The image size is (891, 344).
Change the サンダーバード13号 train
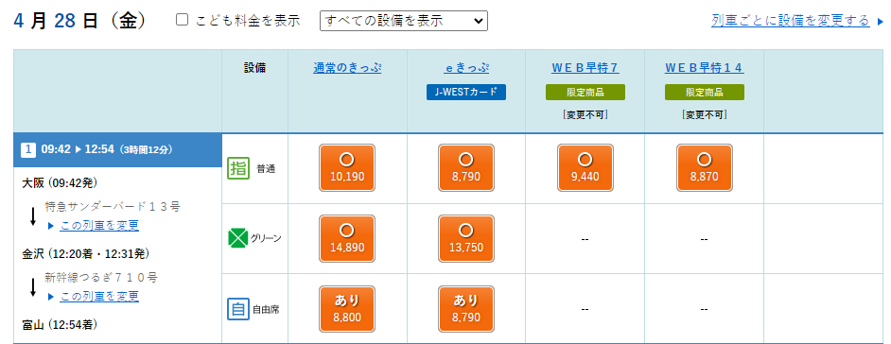99,225
